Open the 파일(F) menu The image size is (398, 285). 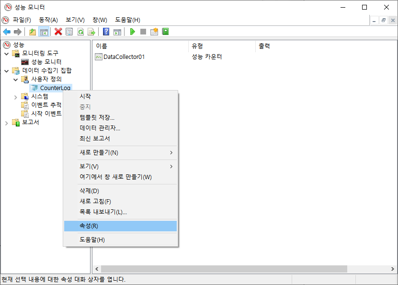coord(22,20)
